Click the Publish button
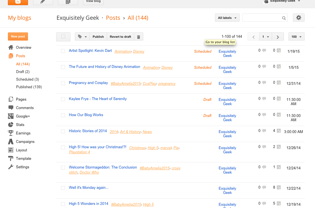315x208 pixels. (98, 37)
